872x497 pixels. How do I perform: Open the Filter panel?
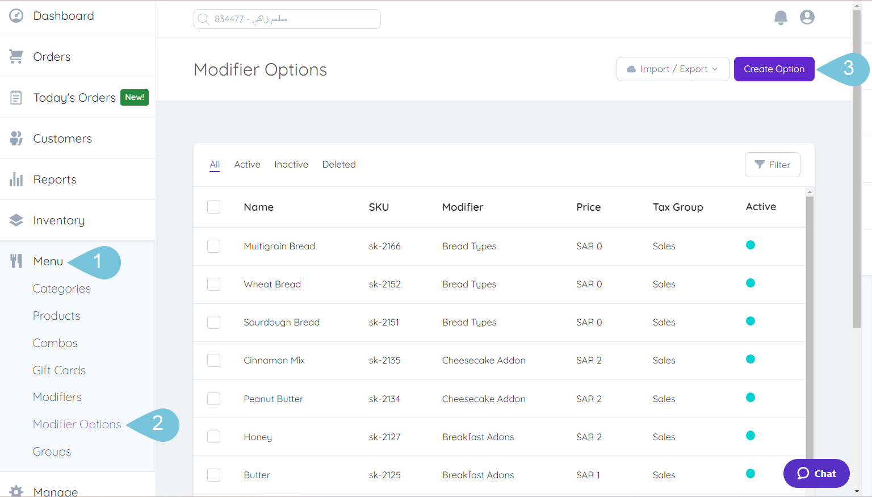coord(772,165)
